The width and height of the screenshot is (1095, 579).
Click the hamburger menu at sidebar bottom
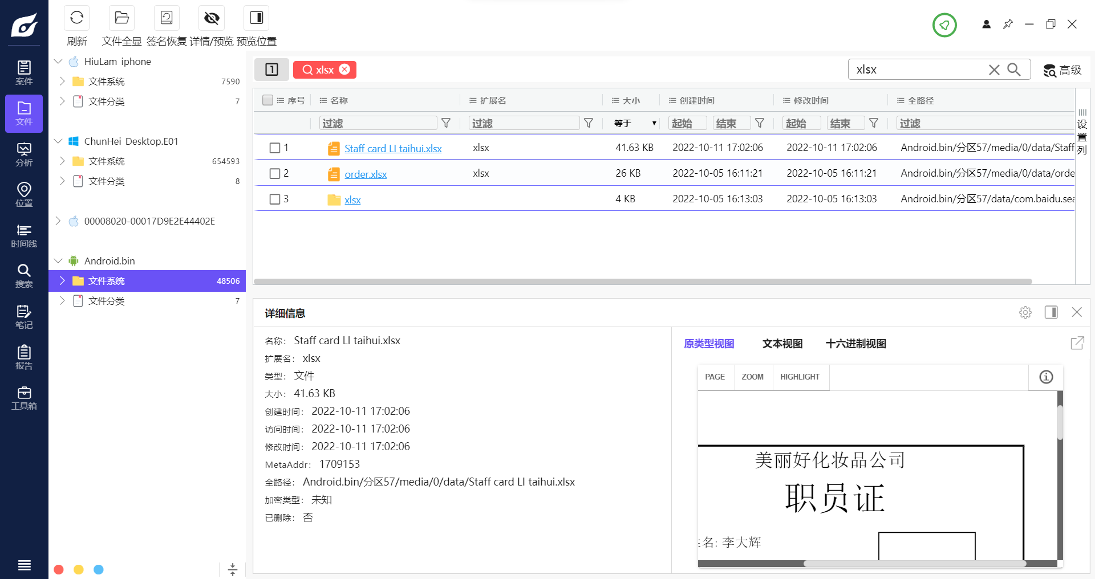pyautogui.click(x=24, y=565)
